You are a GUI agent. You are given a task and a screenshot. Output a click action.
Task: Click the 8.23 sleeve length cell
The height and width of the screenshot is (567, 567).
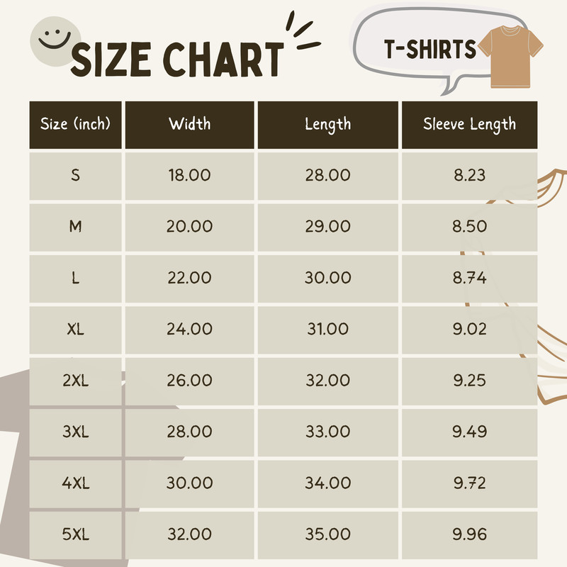(x=469, y=175)
